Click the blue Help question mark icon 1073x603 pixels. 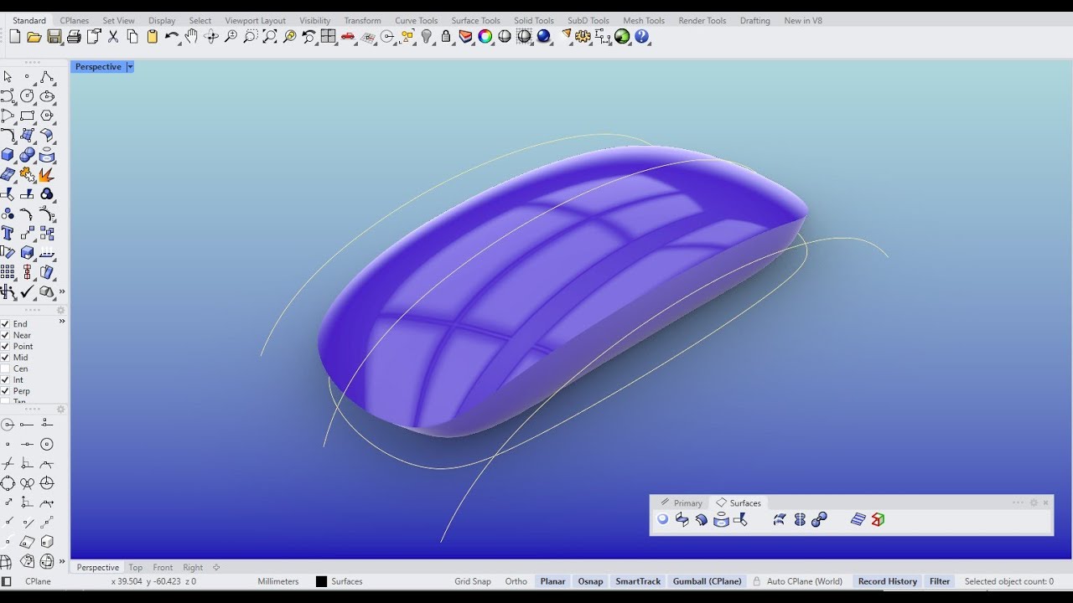[x=641, y=36]
